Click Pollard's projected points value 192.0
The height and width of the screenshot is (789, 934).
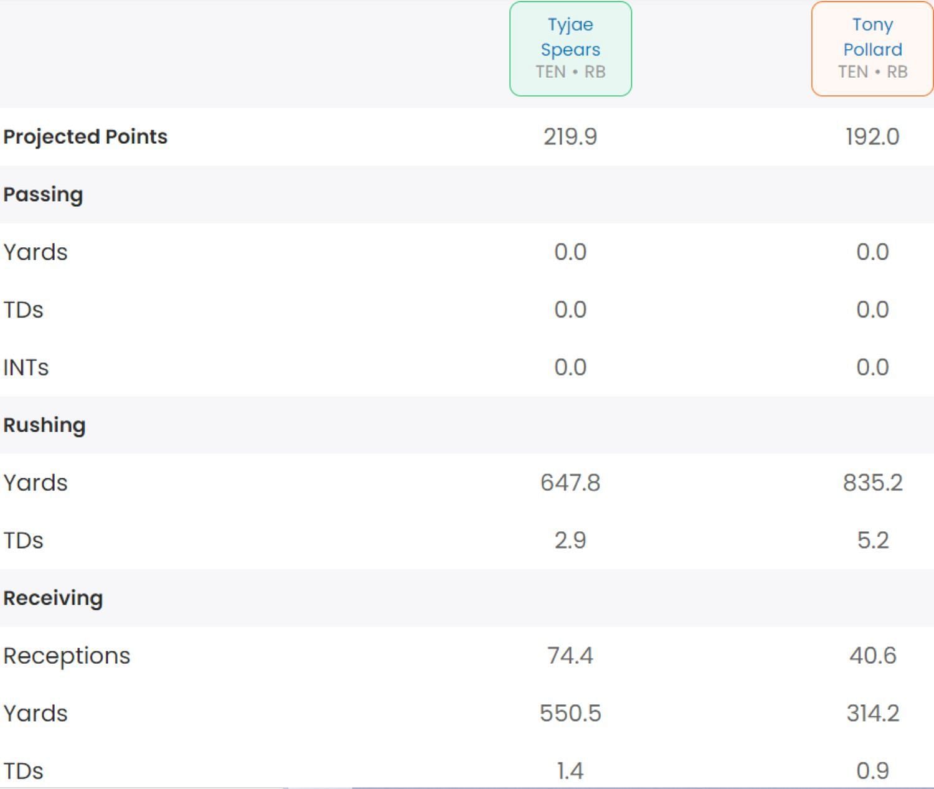(872, 137)
